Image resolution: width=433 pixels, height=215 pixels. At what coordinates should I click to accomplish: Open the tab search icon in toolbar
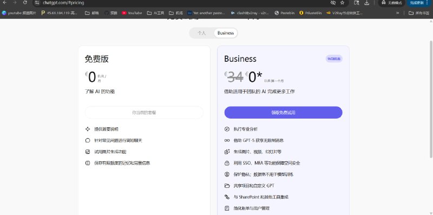(357, 3)
